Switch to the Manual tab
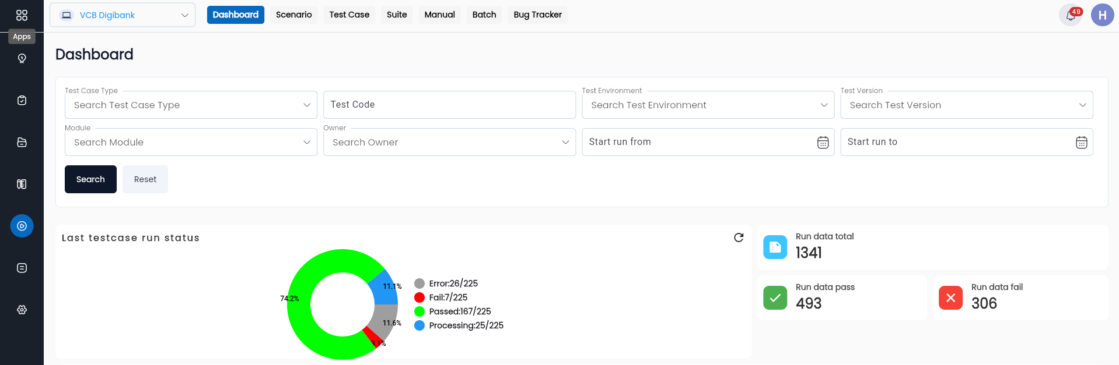This screenshot has height=365, width=1119. [x=440, y=15]
